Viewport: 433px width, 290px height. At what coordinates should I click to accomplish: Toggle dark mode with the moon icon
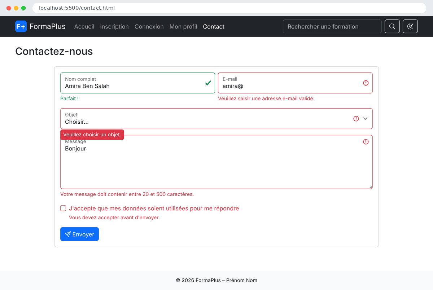[410, 26]
